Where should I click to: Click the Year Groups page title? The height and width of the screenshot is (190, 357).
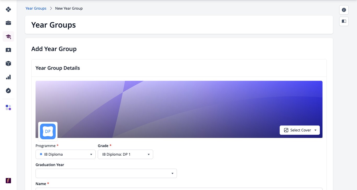pyautogui.click(x=54, y=25)
